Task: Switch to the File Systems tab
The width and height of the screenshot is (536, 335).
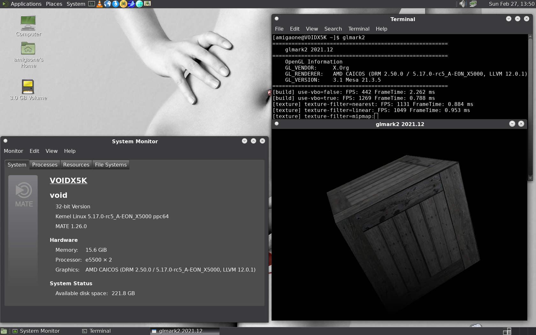Action: click(111, 165)
